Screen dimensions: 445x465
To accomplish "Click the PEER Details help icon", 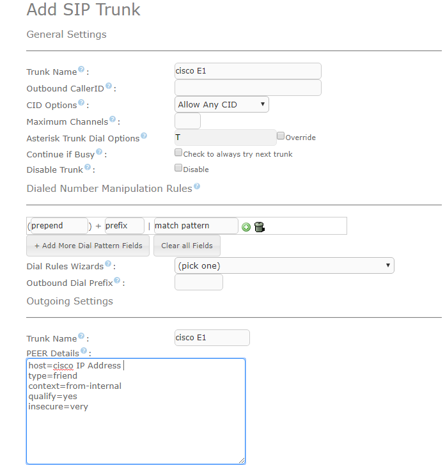I will point(84,351).
